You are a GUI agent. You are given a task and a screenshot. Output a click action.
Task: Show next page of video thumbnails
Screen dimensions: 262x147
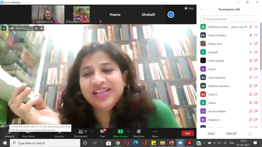click(x=171, y=15)
